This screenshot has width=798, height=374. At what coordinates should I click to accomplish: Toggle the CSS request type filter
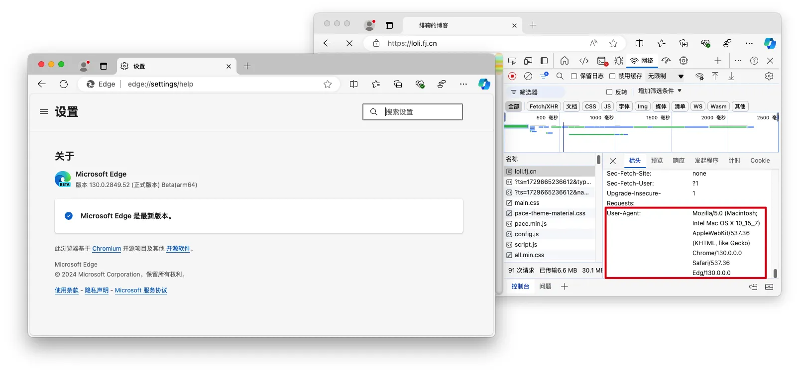click(x=591, y=106)
